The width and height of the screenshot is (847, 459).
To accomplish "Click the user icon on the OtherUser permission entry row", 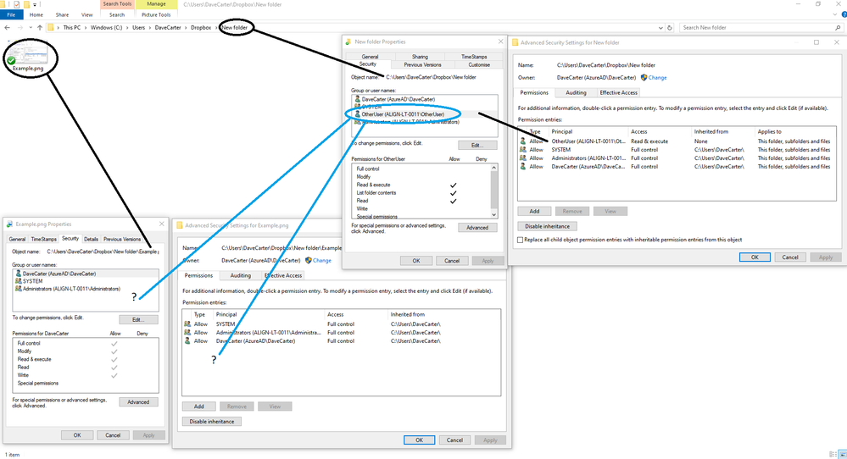I will [522, 141].
